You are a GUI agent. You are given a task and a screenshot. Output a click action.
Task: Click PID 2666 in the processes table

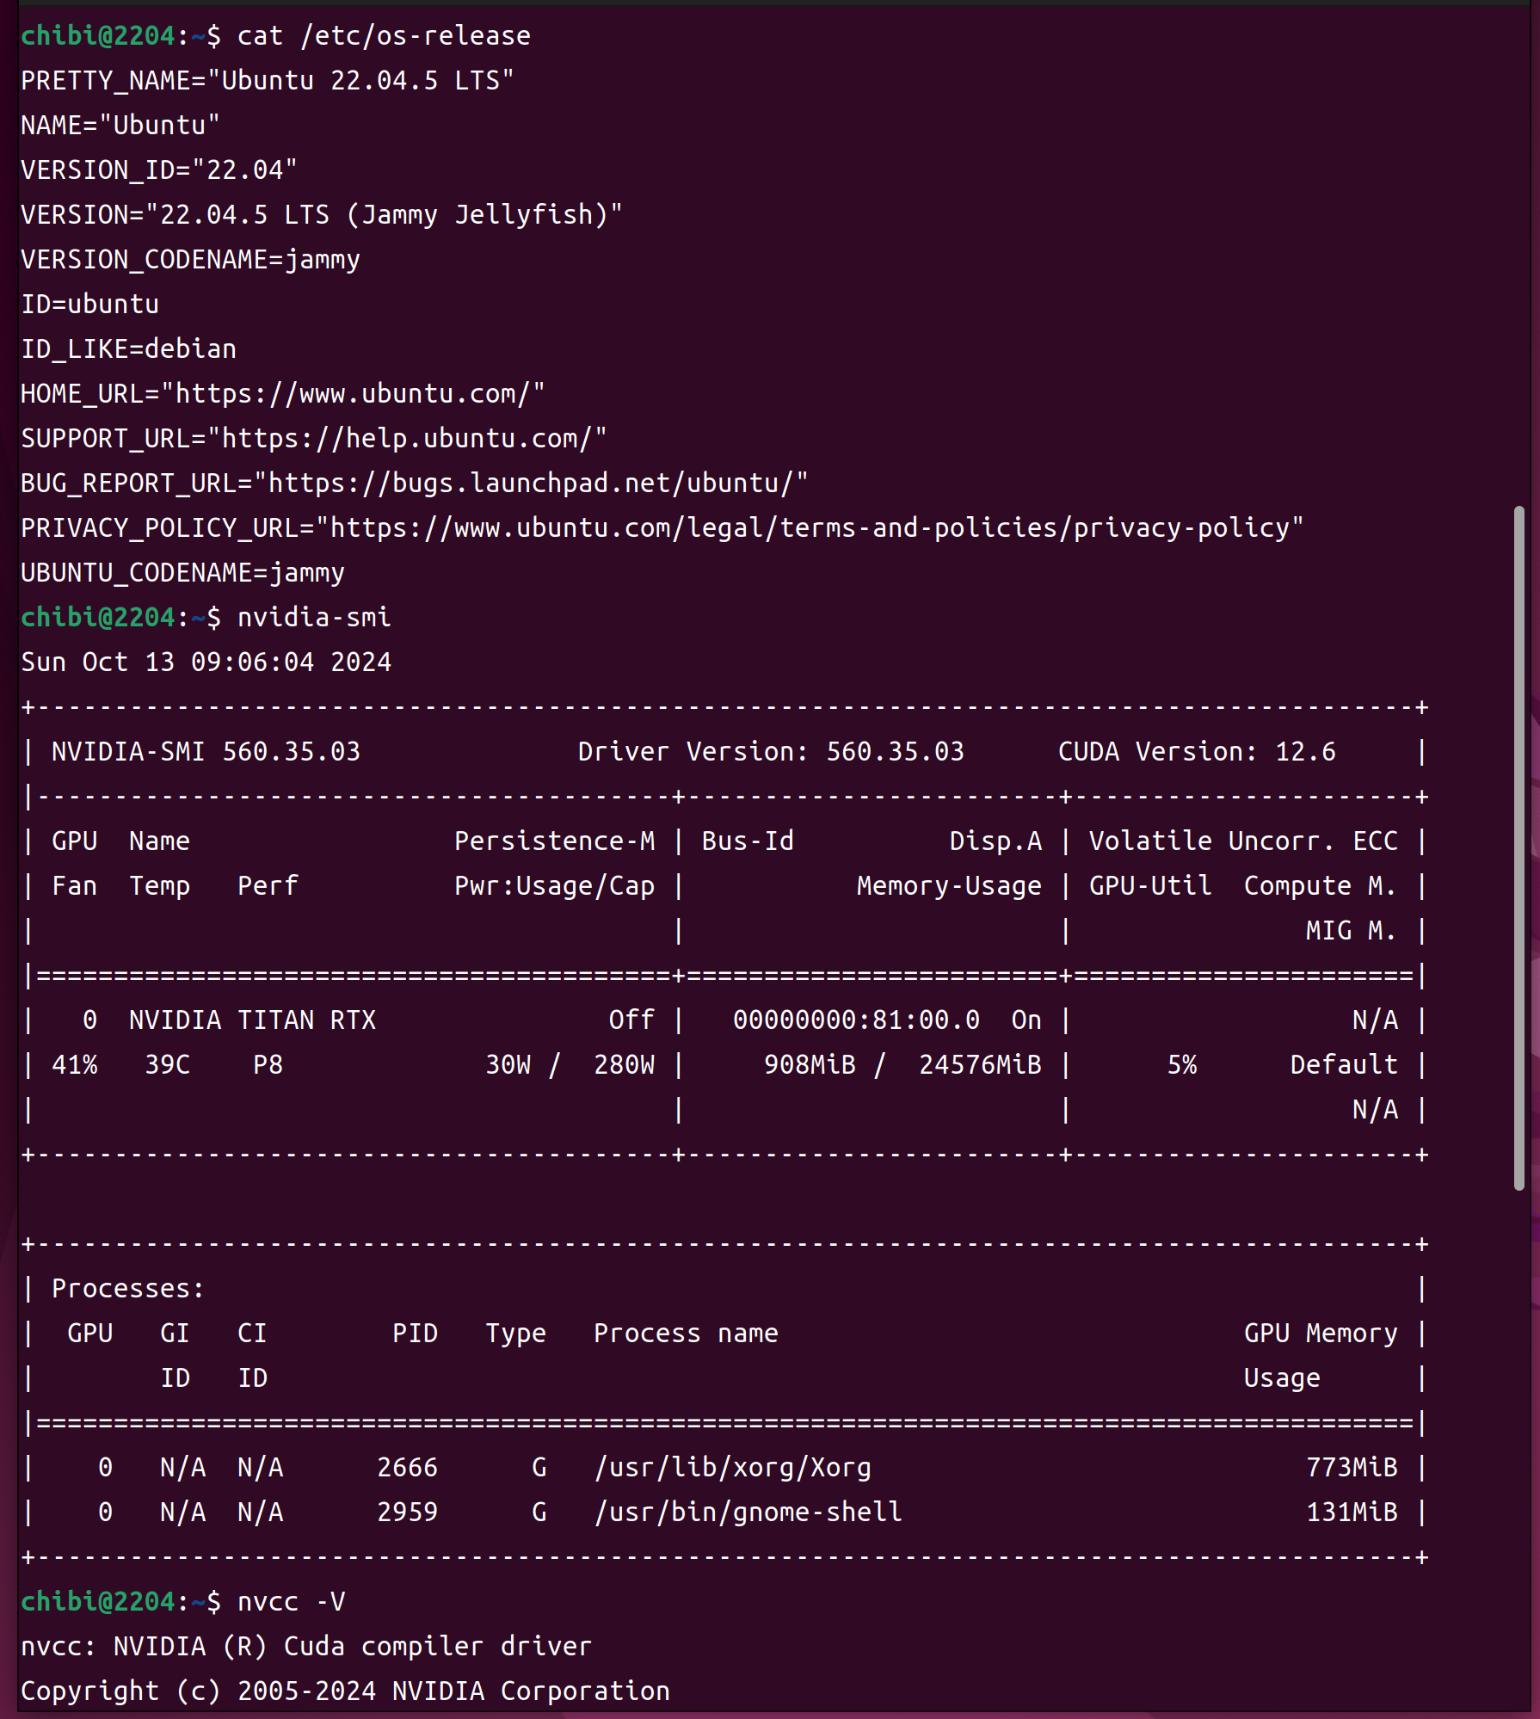[x=407, y=1468]
